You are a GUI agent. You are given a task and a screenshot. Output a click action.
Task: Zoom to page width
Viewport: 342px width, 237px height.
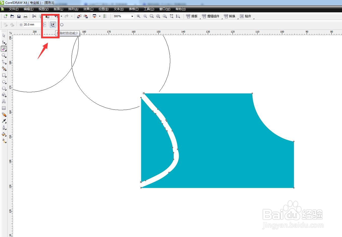pos(172,16)
